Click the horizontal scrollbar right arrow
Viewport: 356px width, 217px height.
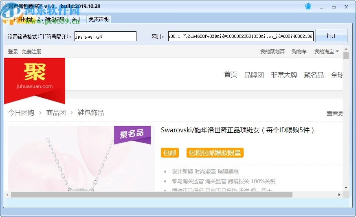339,195
